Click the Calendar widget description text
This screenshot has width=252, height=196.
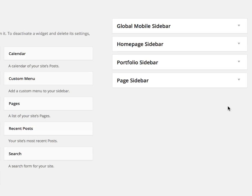(34, 66)
